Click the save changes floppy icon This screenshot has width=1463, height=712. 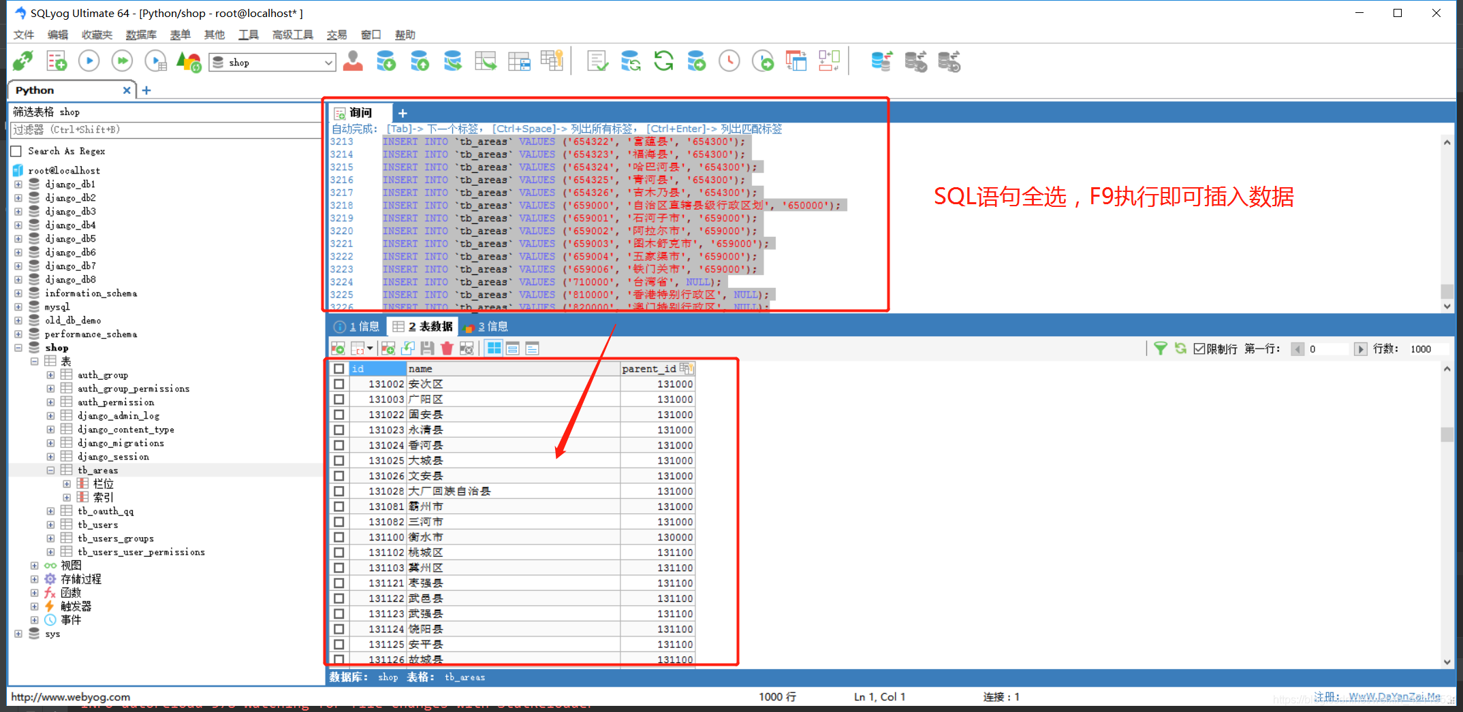[427, 349]
